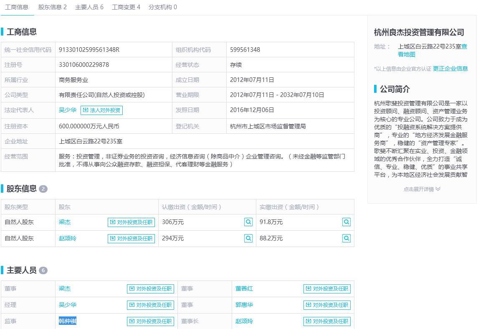
Task: Click magnifier icon beside 294万元 subscribed capital
Action: (x=248, y=238)
